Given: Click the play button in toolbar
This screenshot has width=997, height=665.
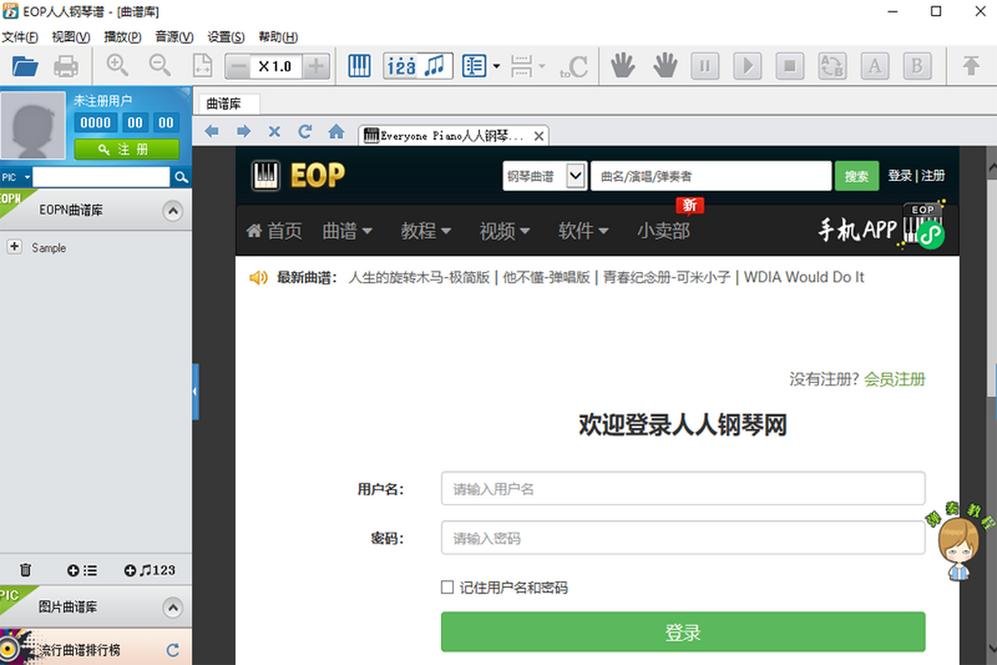Looking at the screenshot, I should [x=748, y=66].
